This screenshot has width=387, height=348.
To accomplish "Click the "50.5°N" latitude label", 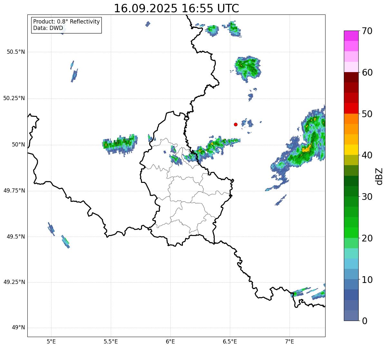I will (x=16, y=52).
